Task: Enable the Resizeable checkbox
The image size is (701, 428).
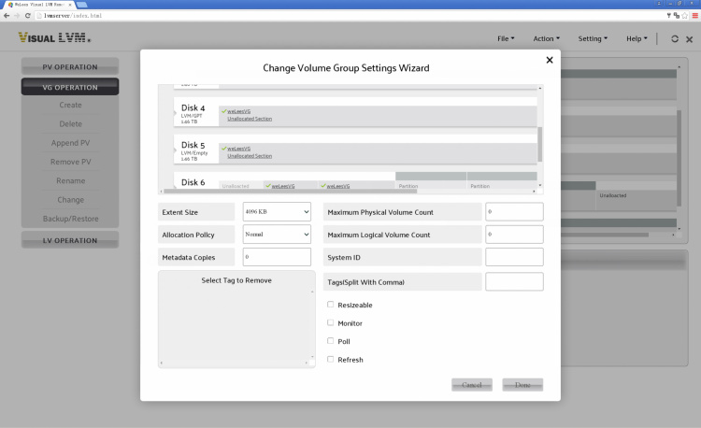Action: (331, 305)
